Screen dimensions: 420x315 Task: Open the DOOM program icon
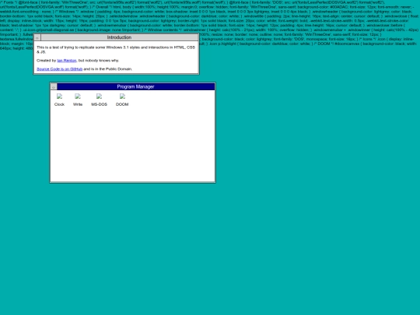pos(122,96)
